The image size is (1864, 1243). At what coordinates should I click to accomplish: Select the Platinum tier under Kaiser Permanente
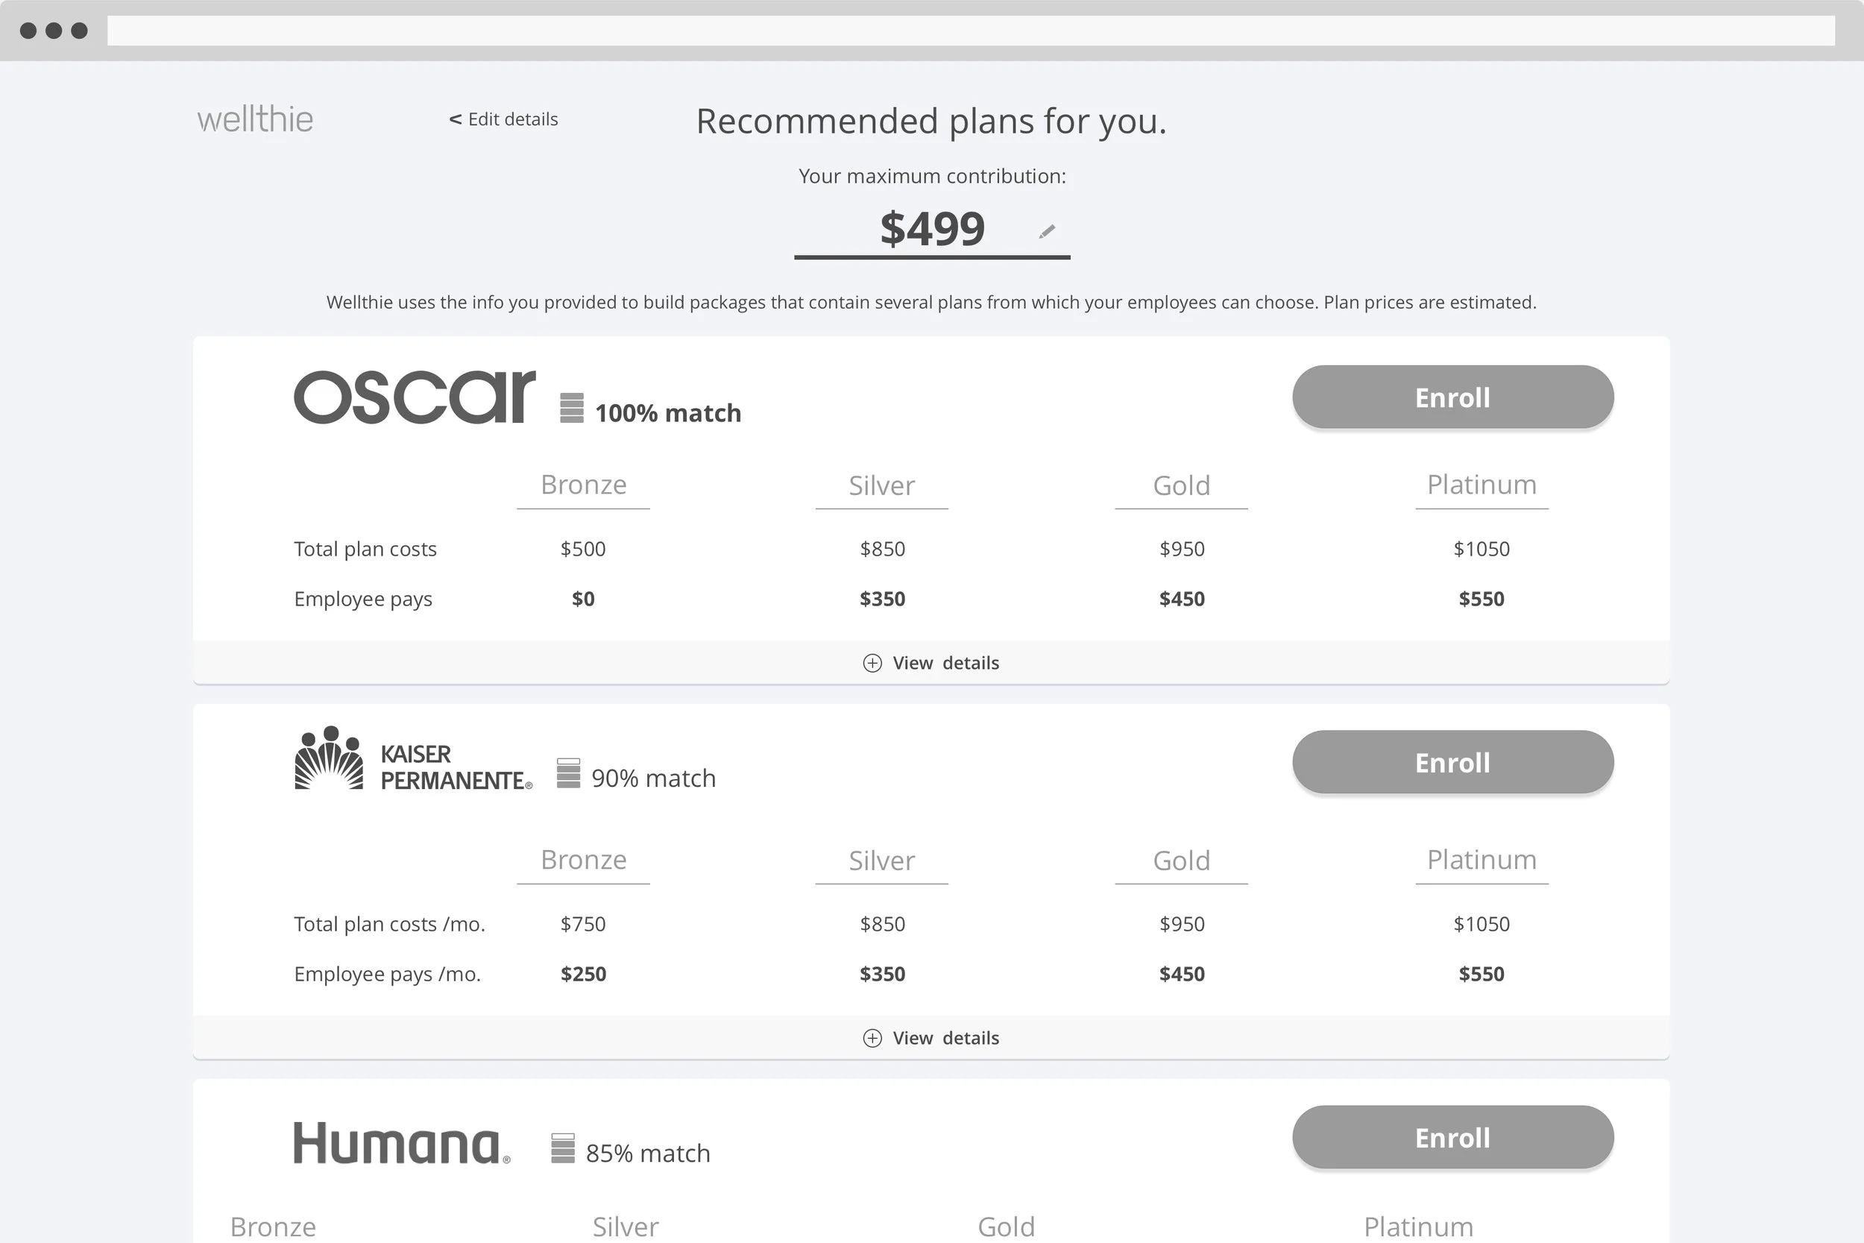pos(1482,859)
